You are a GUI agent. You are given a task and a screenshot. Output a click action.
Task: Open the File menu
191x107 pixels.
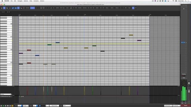pos(11,1)
